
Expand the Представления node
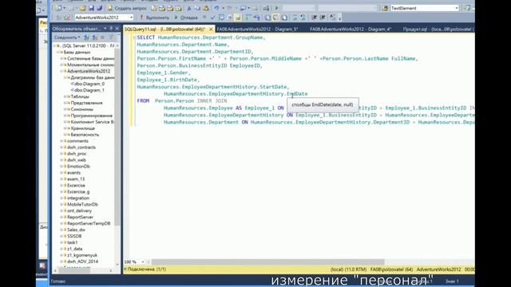coord(65,103)
